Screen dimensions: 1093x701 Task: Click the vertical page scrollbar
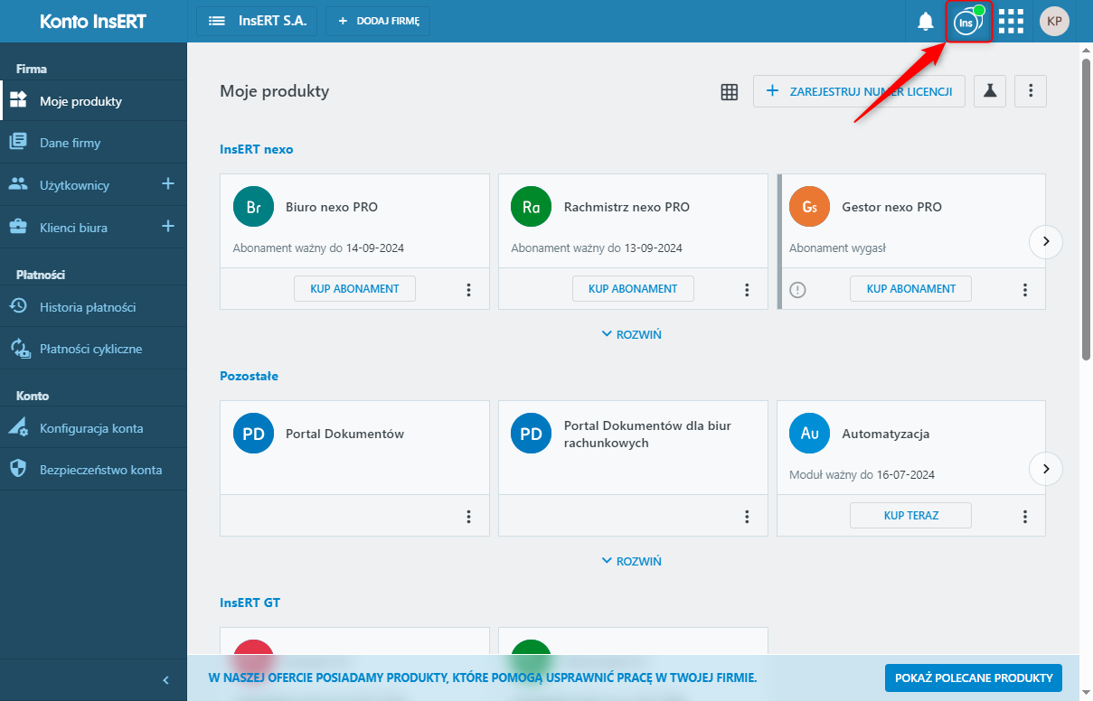click(1086, 208)
